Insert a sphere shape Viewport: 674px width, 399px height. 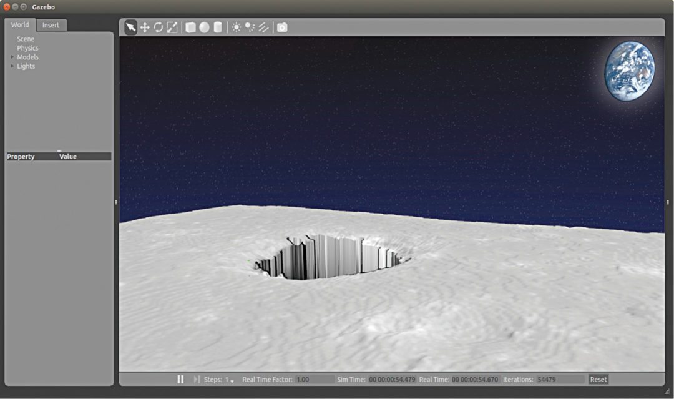[204, 27]
